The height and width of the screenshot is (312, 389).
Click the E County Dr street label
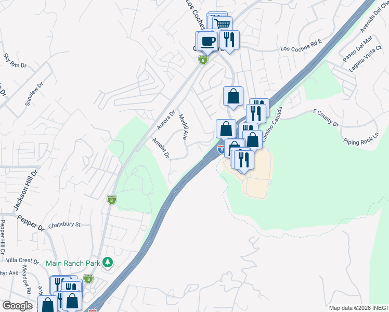point(326,118)
